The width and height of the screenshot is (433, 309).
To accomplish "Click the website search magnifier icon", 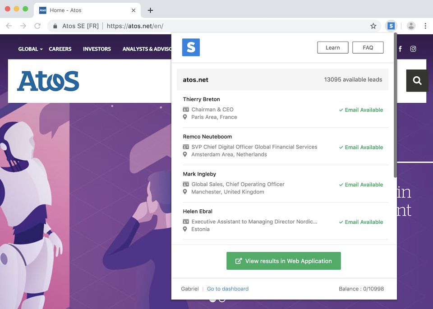I will pos(417,81).
